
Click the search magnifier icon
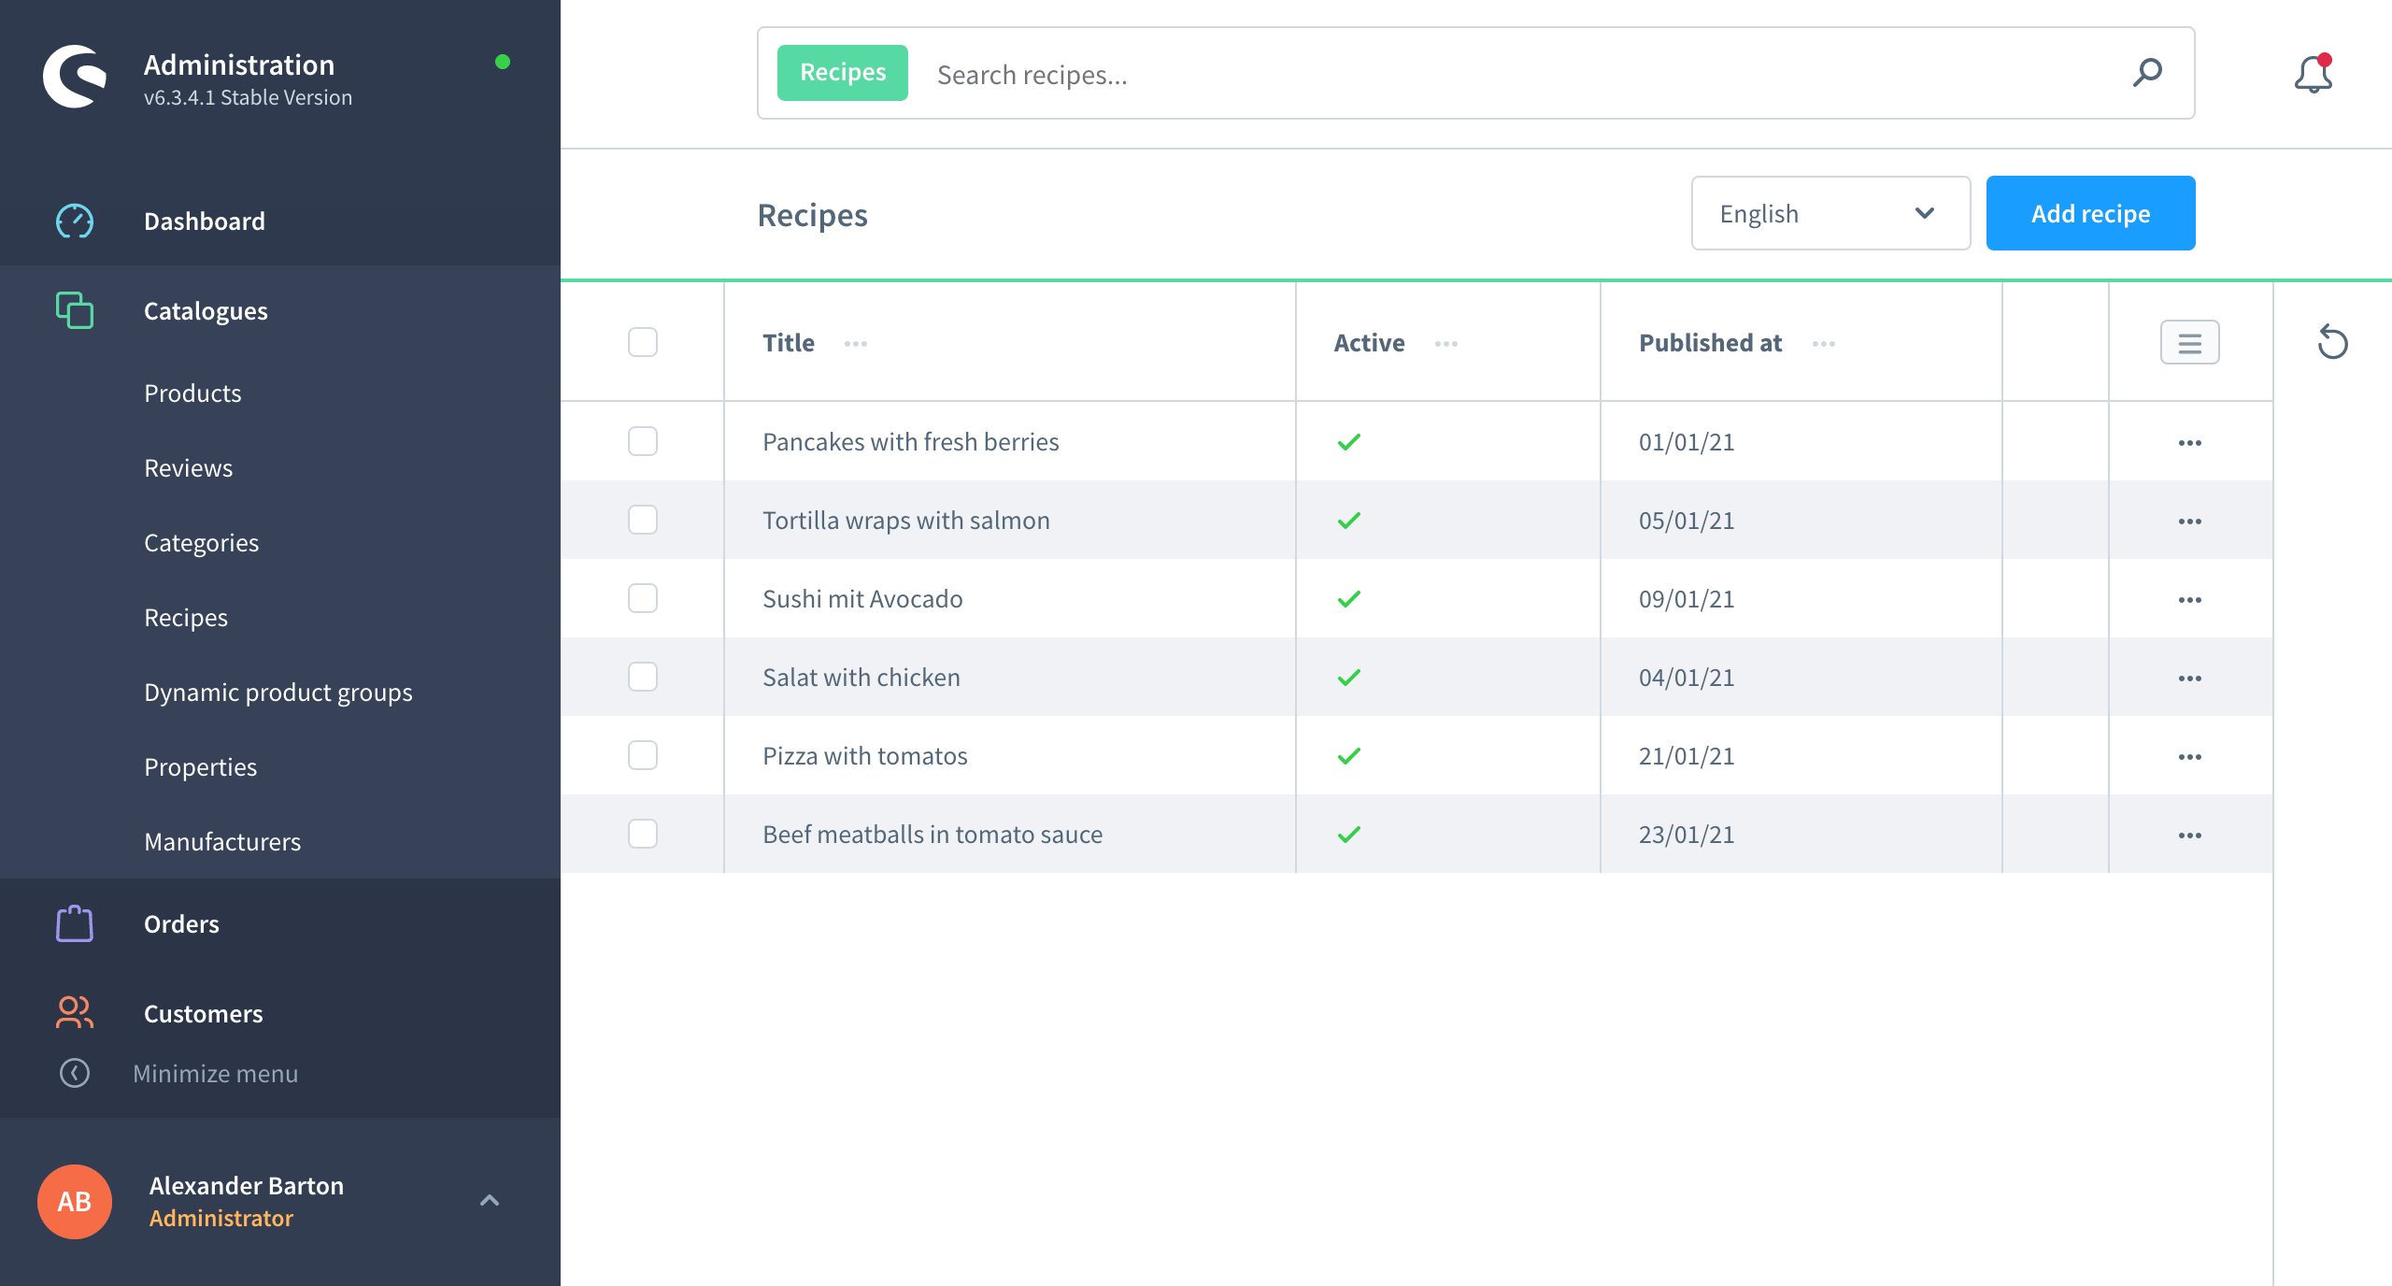pyautogui.click(x=2147, y=73)
